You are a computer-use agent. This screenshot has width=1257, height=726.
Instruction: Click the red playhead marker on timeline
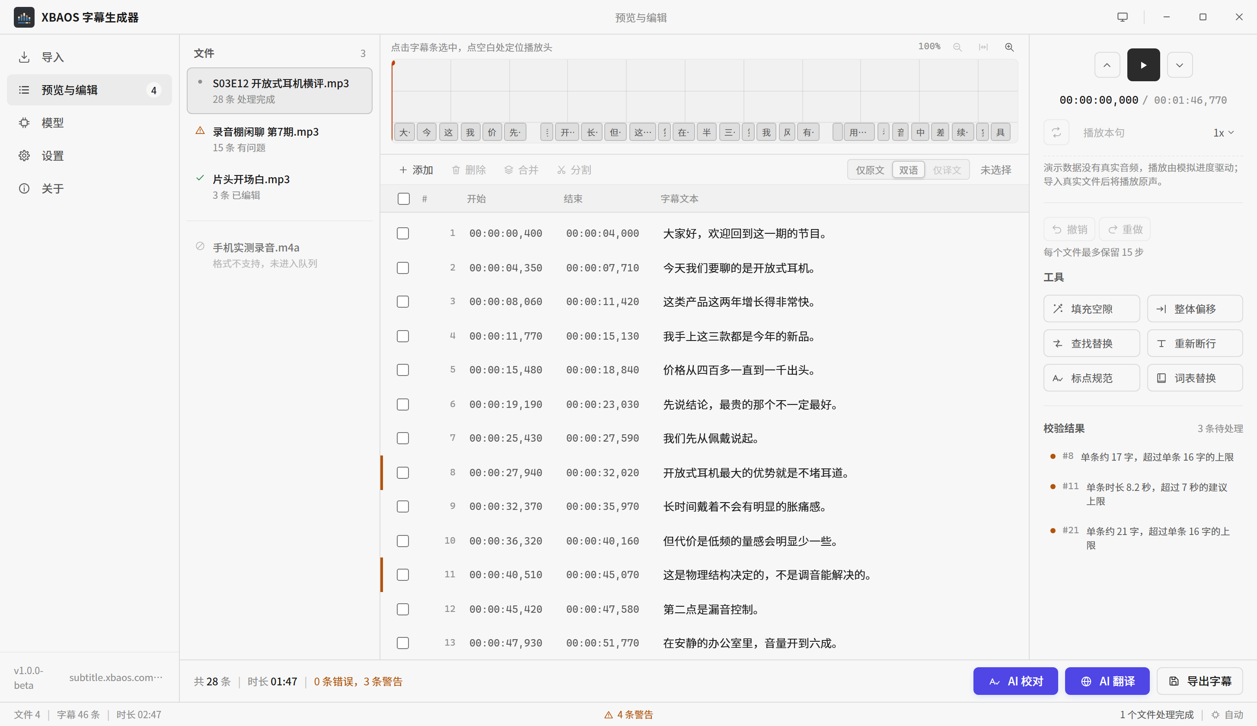(x=393, y=64)
